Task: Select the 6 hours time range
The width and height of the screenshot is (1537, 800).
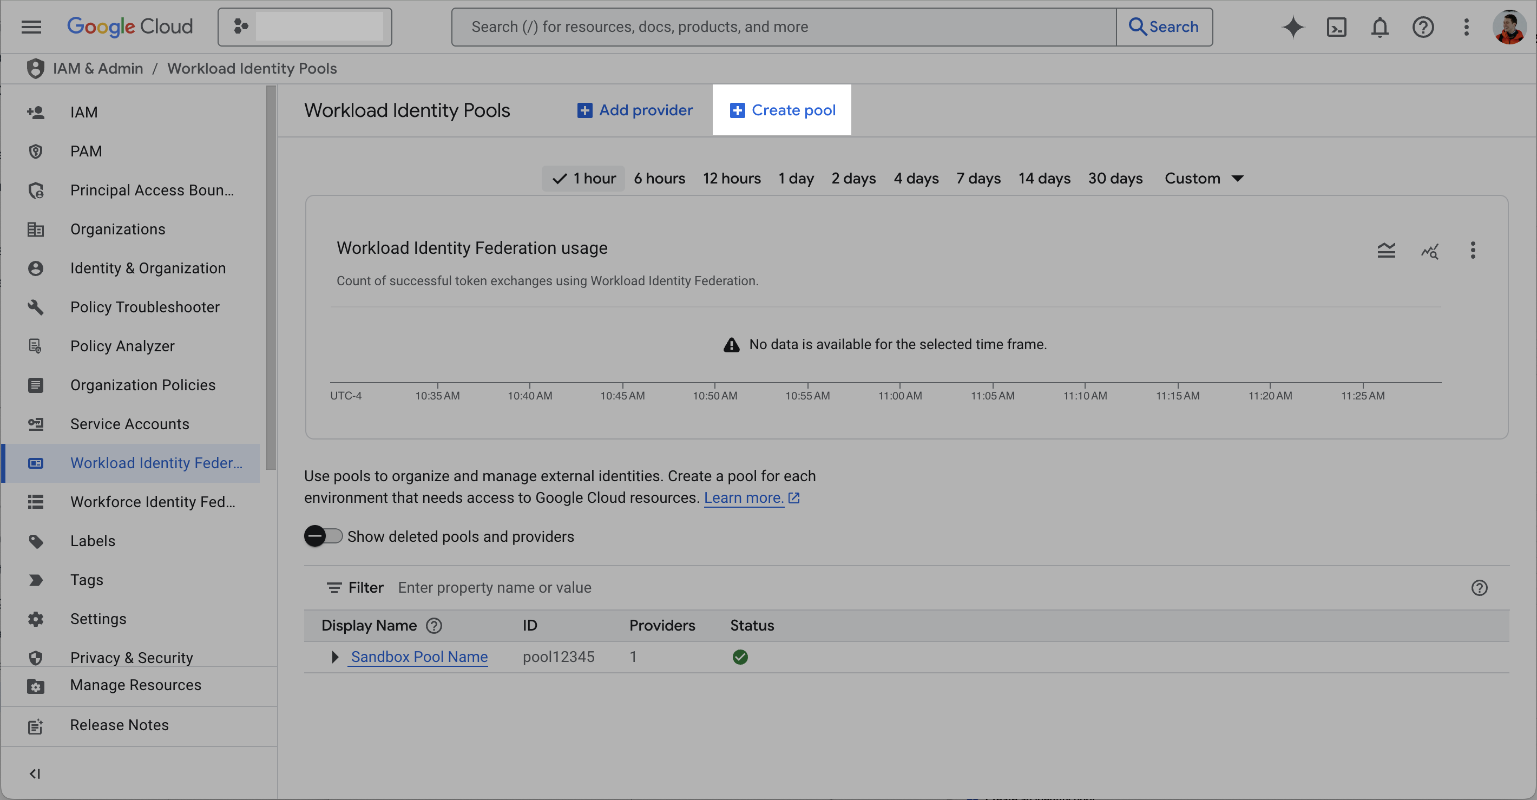Action: [x=659, y=179]
